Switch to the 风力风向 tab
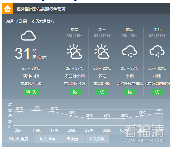 pos(48,139)
